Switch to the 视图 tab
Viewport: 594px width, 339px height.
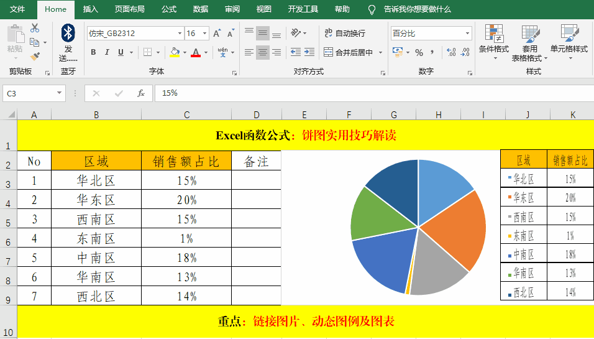pyautogui.click(x=263, y=9)
